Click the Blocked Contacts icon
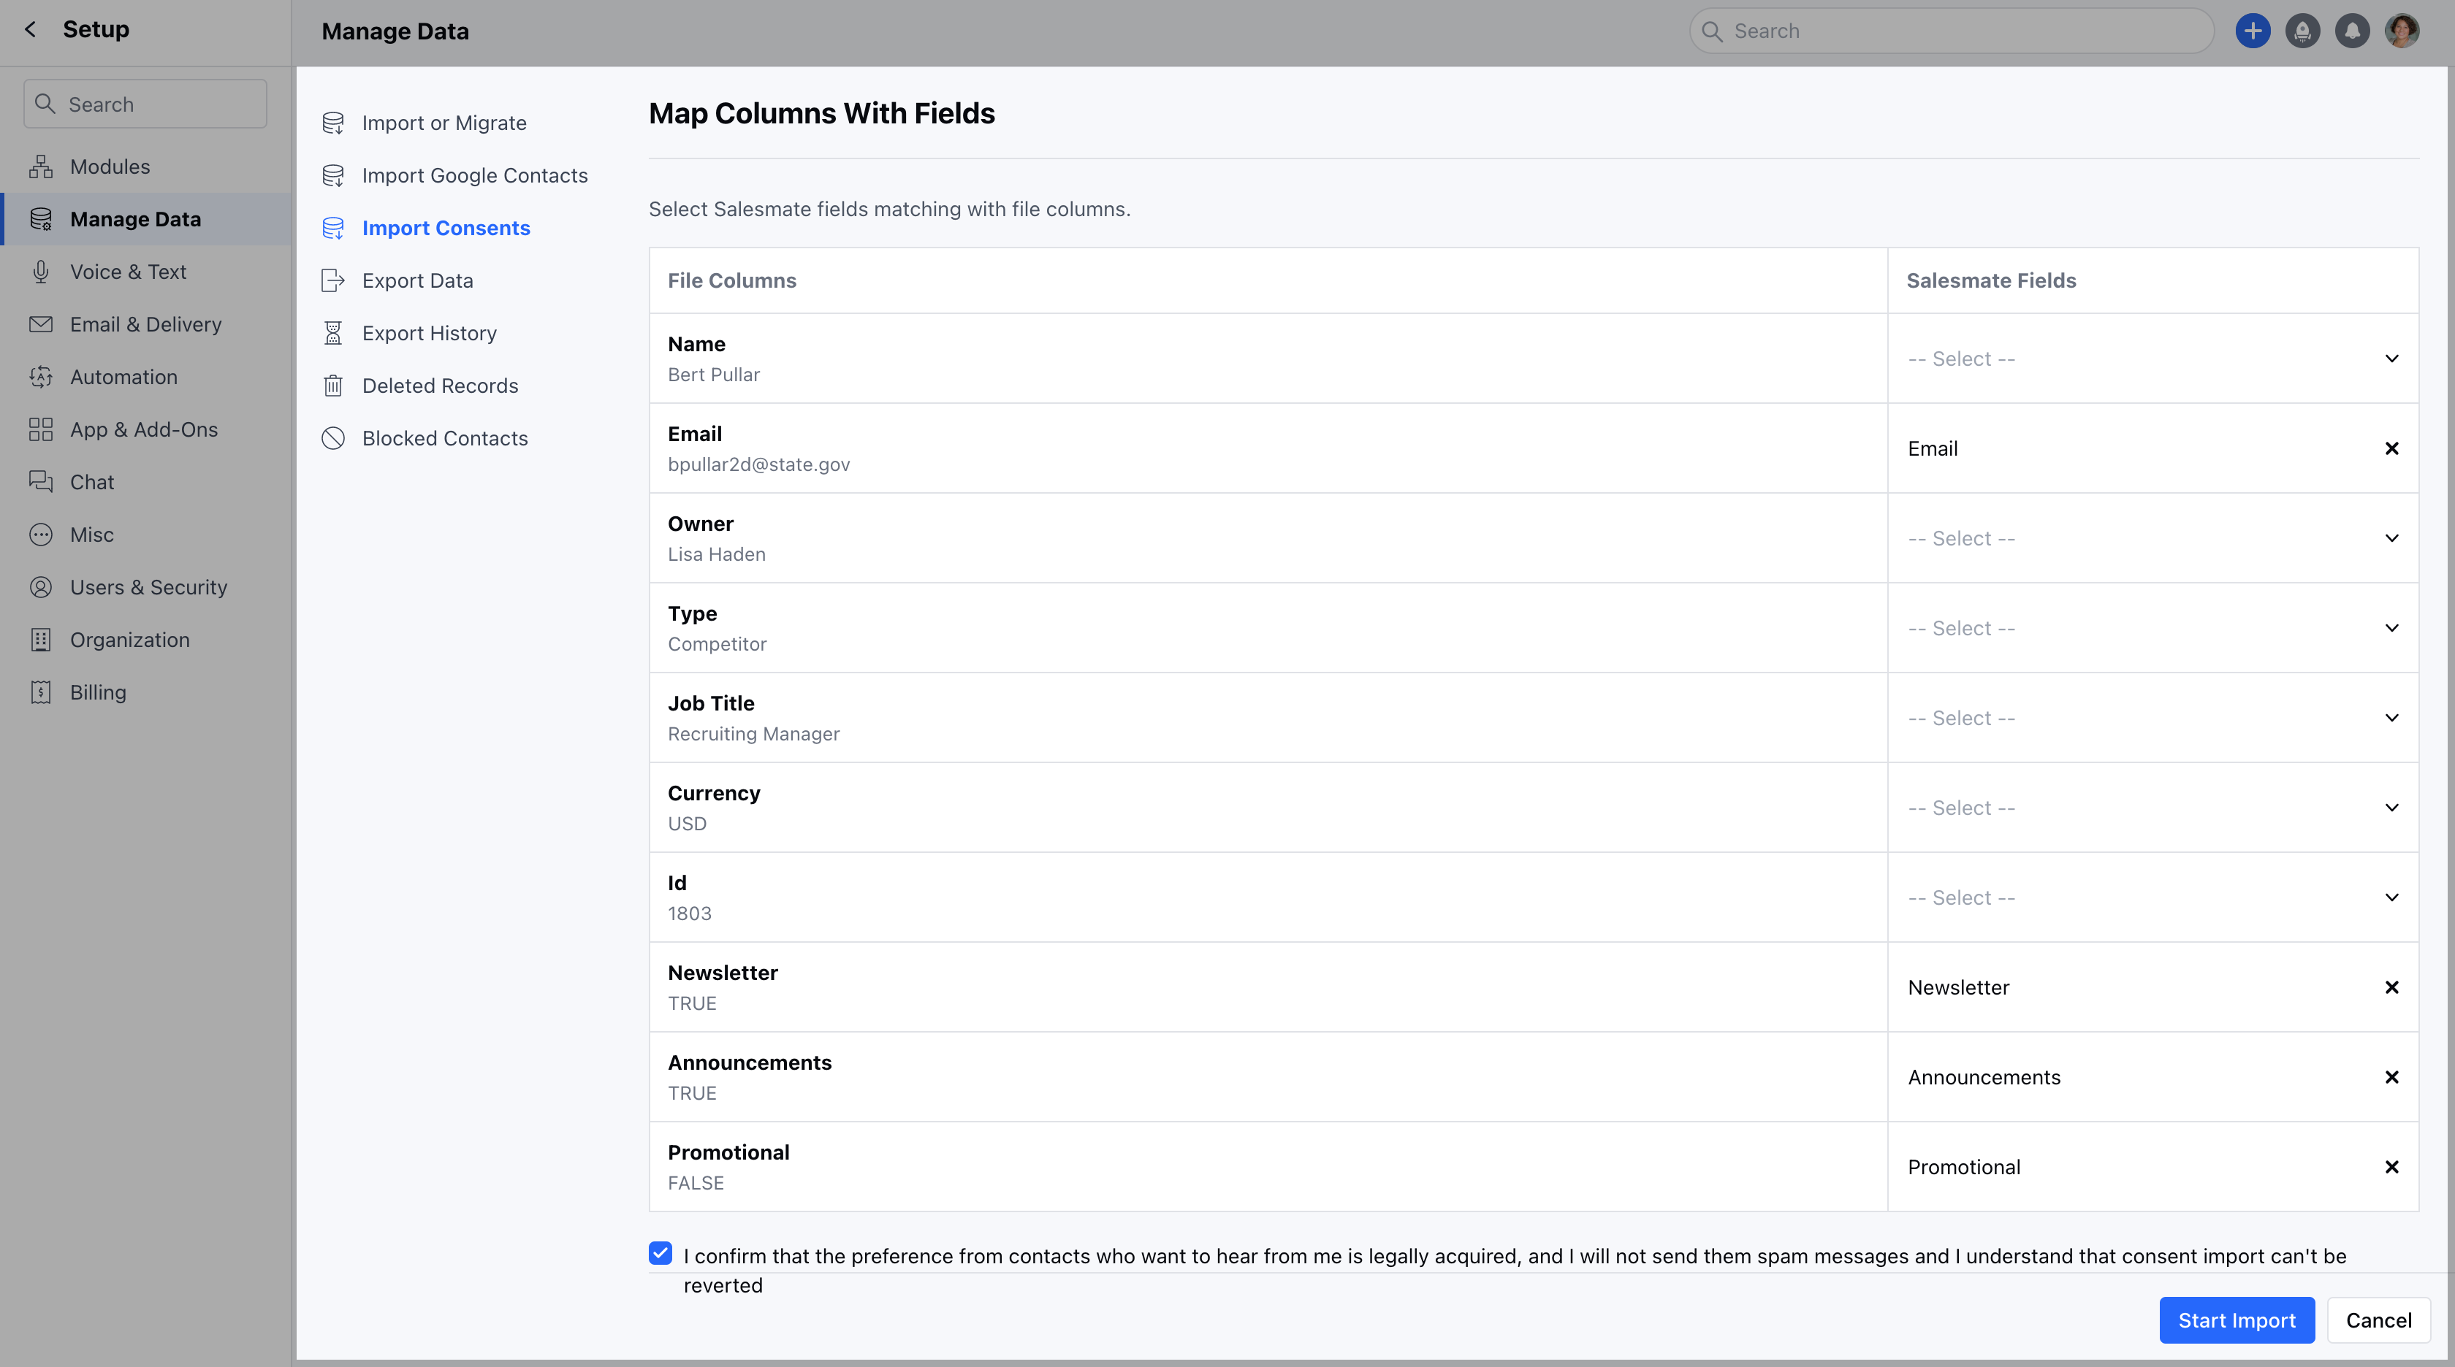 (332, 438)
